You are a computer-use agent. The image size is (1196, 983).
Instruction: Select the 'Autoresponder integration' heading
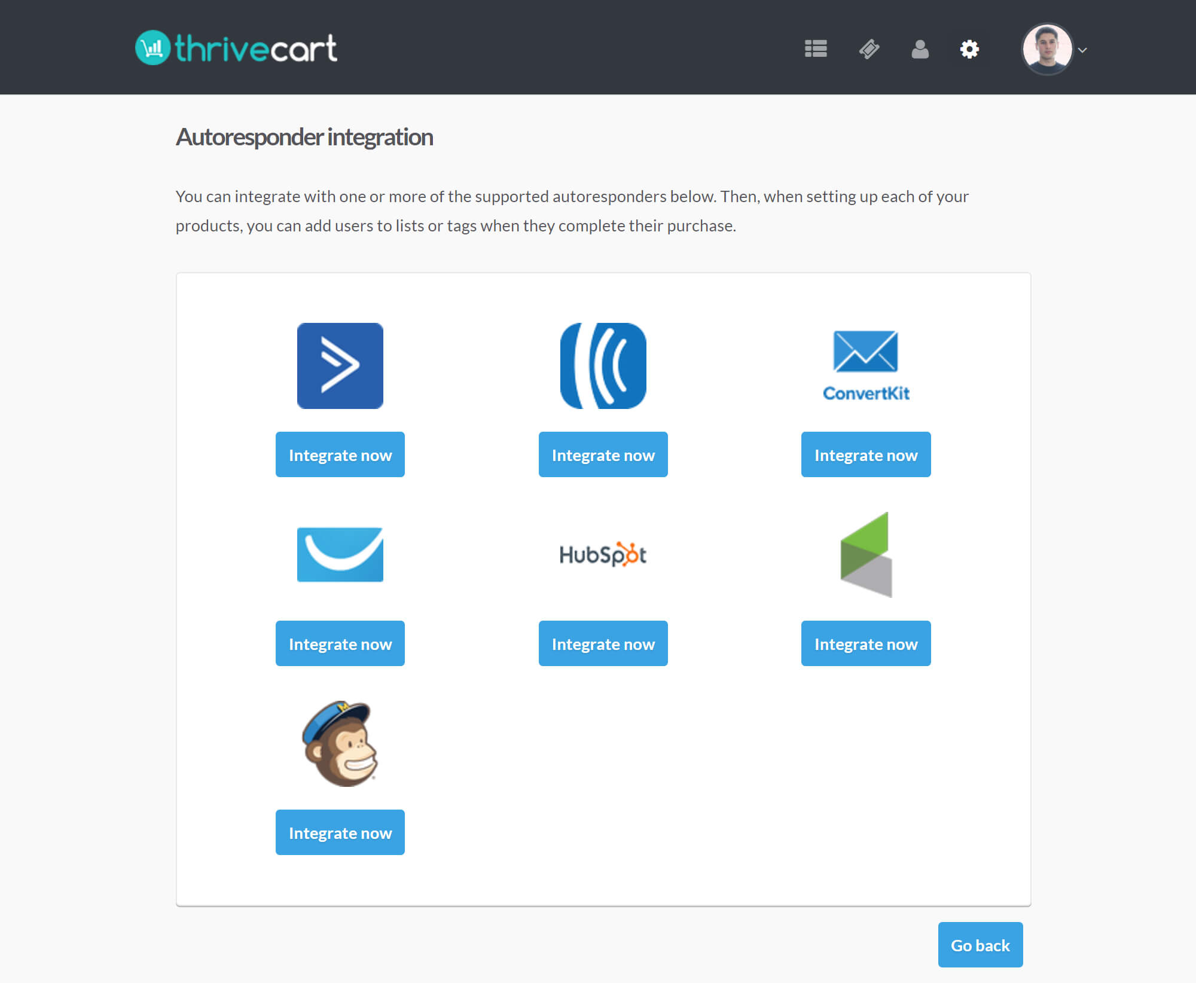304,138
